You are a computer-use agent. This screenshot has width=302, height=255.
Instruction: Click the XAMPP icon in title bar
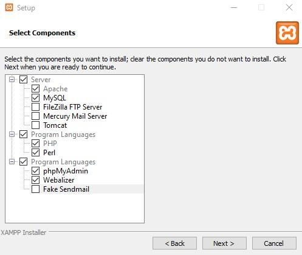click(9, 7)
